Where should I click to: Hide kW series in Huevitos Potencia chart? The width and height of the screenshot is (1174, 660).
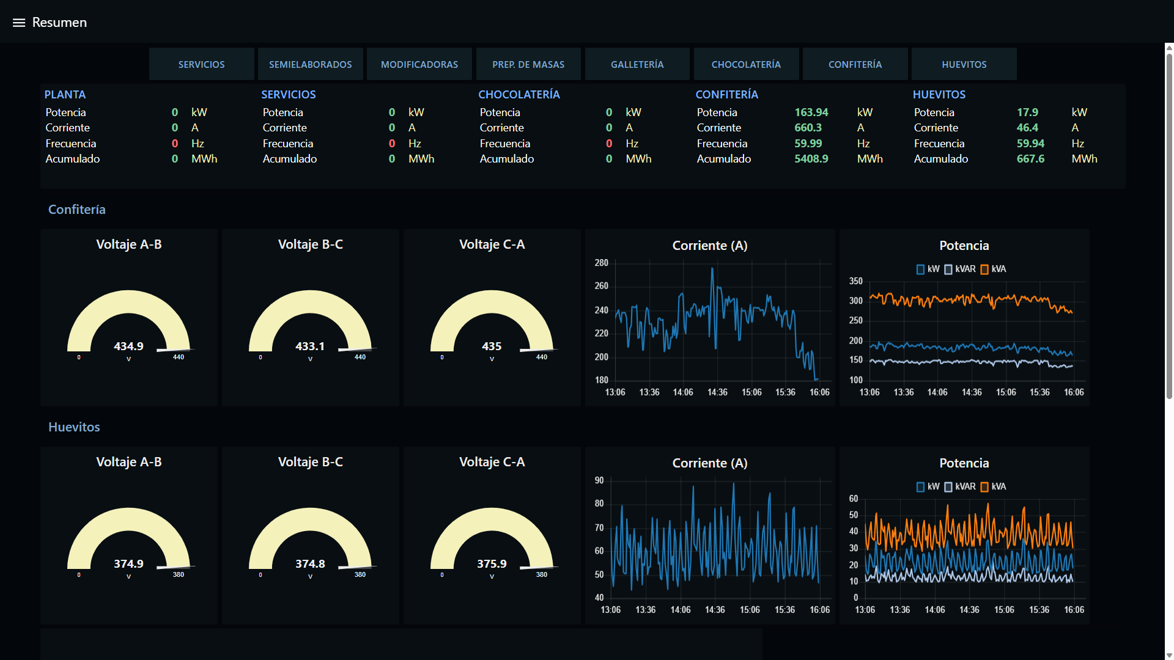(928, 486)
